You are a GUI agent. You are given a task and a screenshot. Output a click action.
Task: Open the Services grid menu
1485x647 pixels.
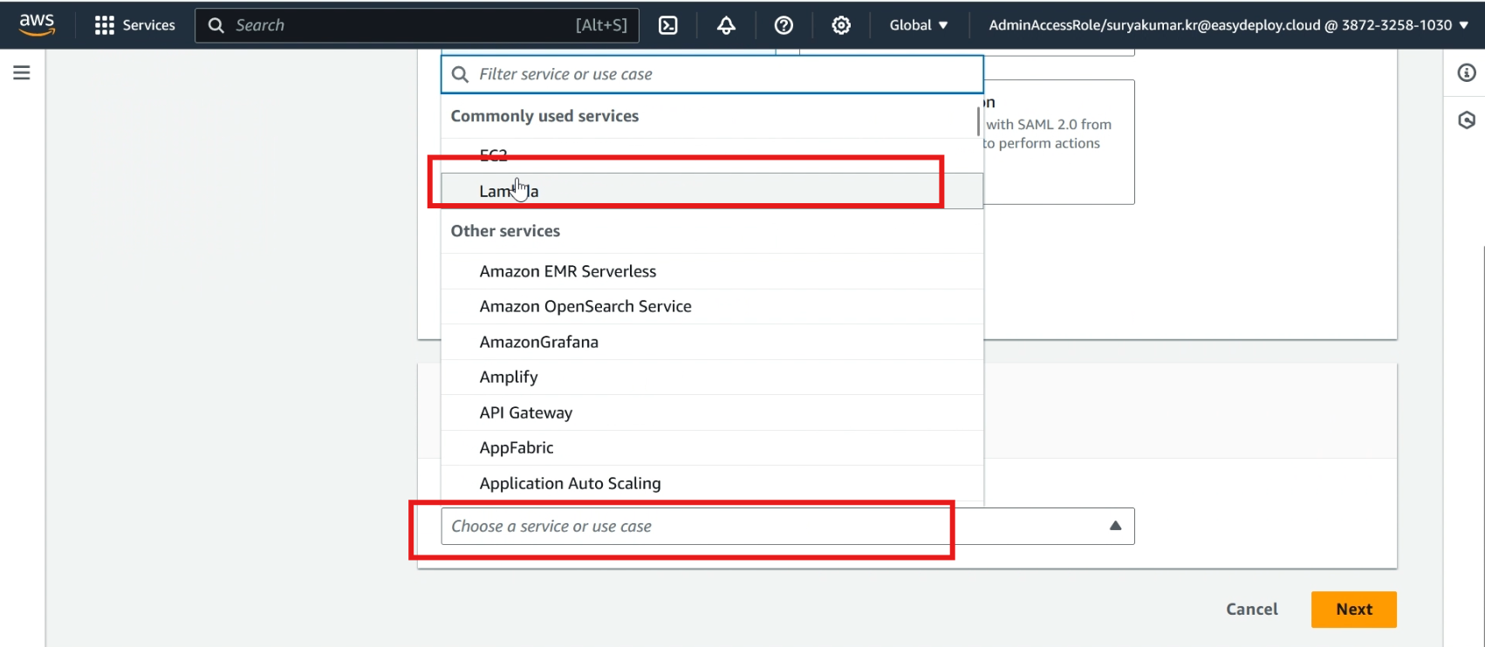click(135, 25)
